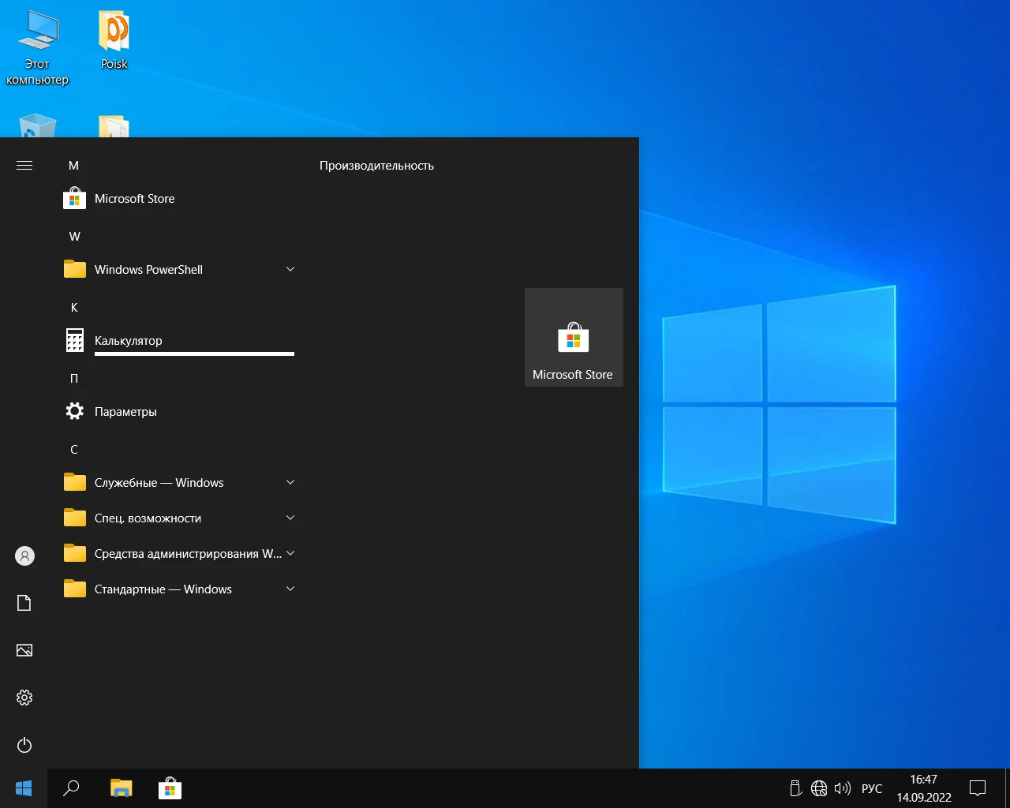Image resolution: width=1010 pixels, height=808 pixels.
Task: Click the Microsoft Store pinned tile
Action: click(x=574, y=338)
